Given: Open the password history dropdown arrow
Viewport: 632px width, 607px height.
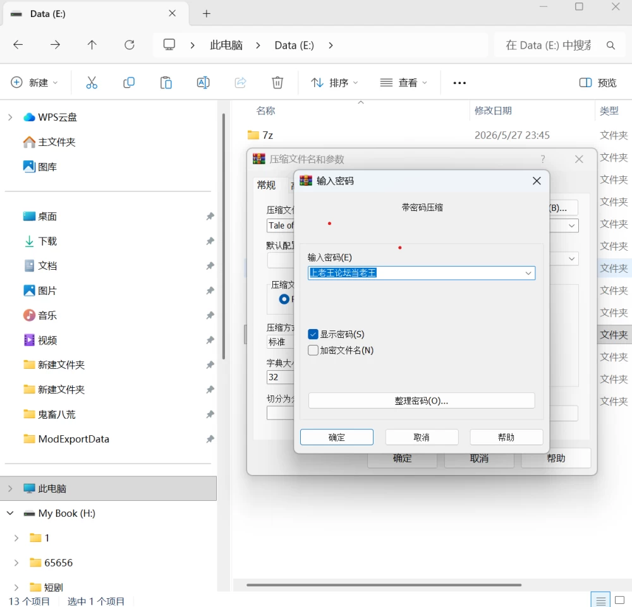Looking at the screenshot, I should (x=528, y=273).
